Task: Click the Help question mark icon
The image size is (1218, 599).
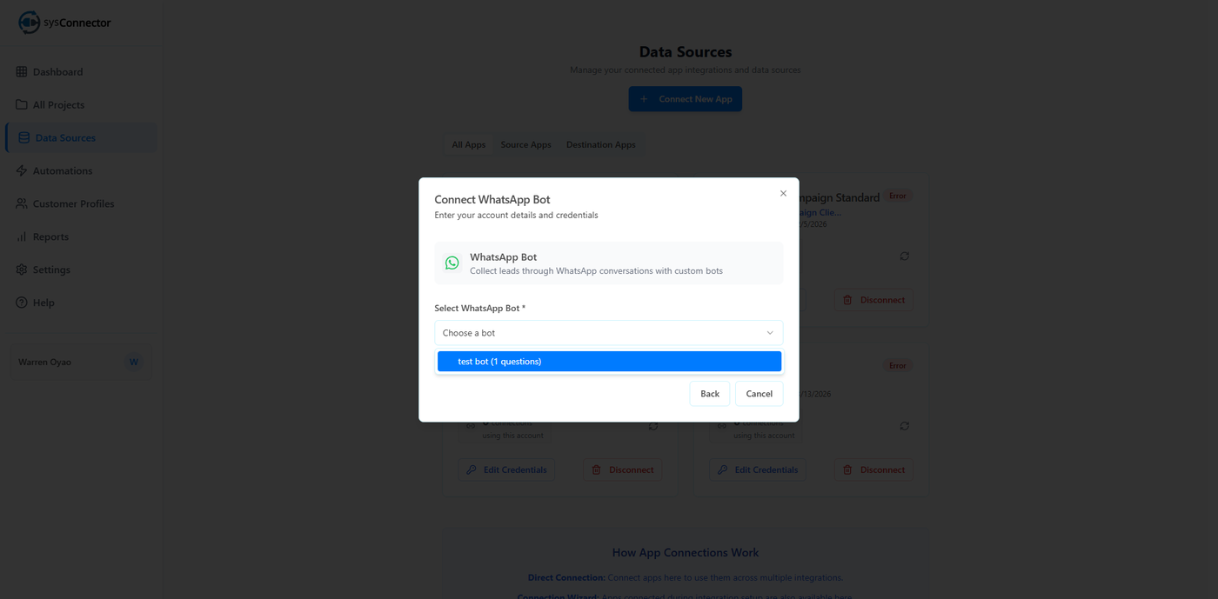Action: pos(22,303)
